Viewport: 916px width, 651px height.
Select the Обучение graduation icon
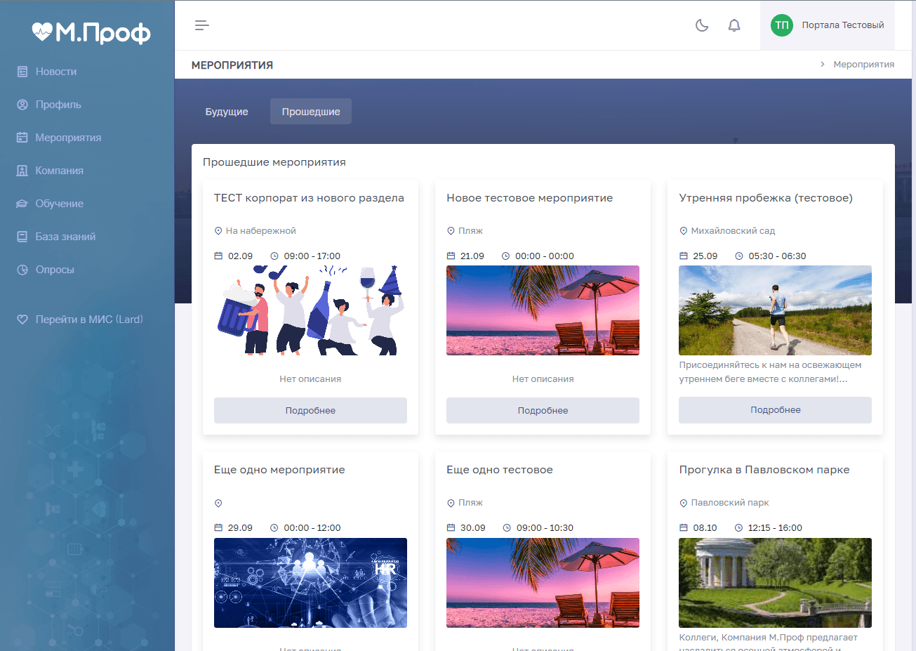[22, 203]
